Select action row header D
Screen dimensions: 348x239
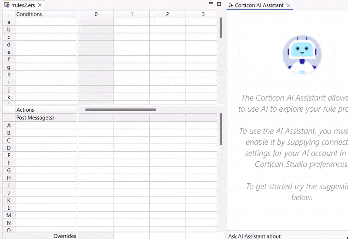click(x=9, y=148)
